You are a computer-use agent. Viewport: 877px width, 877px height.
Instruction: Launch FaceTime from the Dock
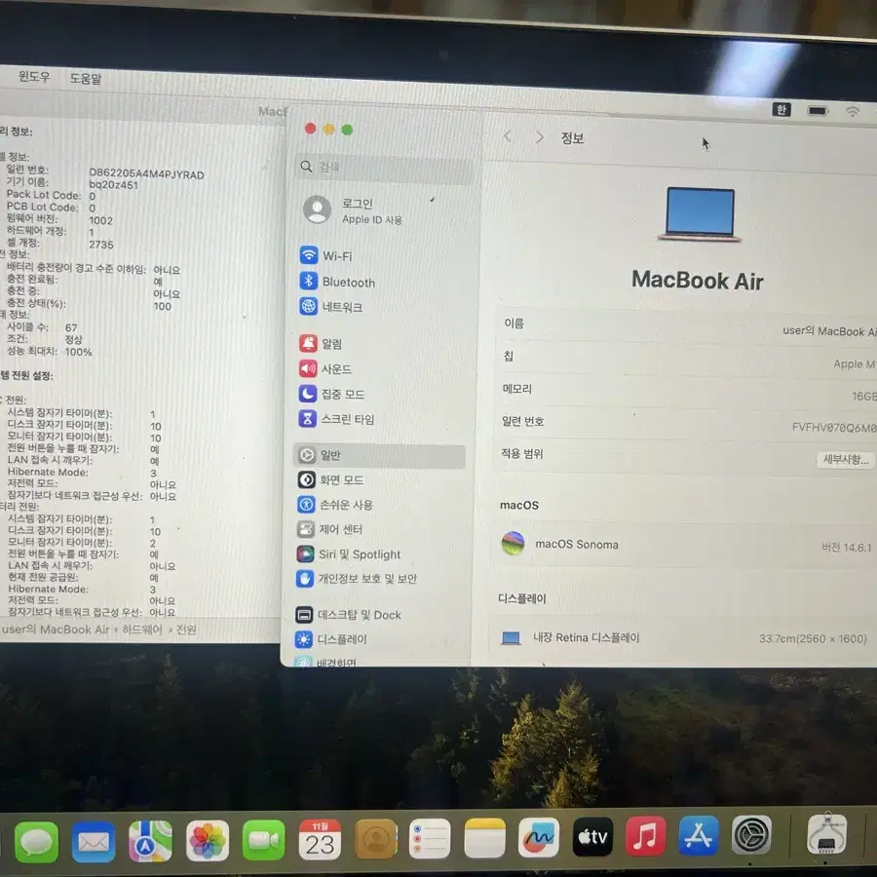(x=263, y=840)
